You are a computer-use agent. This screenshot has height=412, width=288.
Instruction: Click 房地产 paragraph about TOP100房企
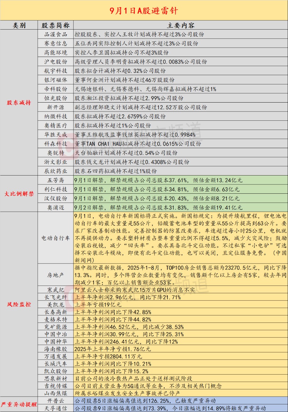tap(181, 275)
